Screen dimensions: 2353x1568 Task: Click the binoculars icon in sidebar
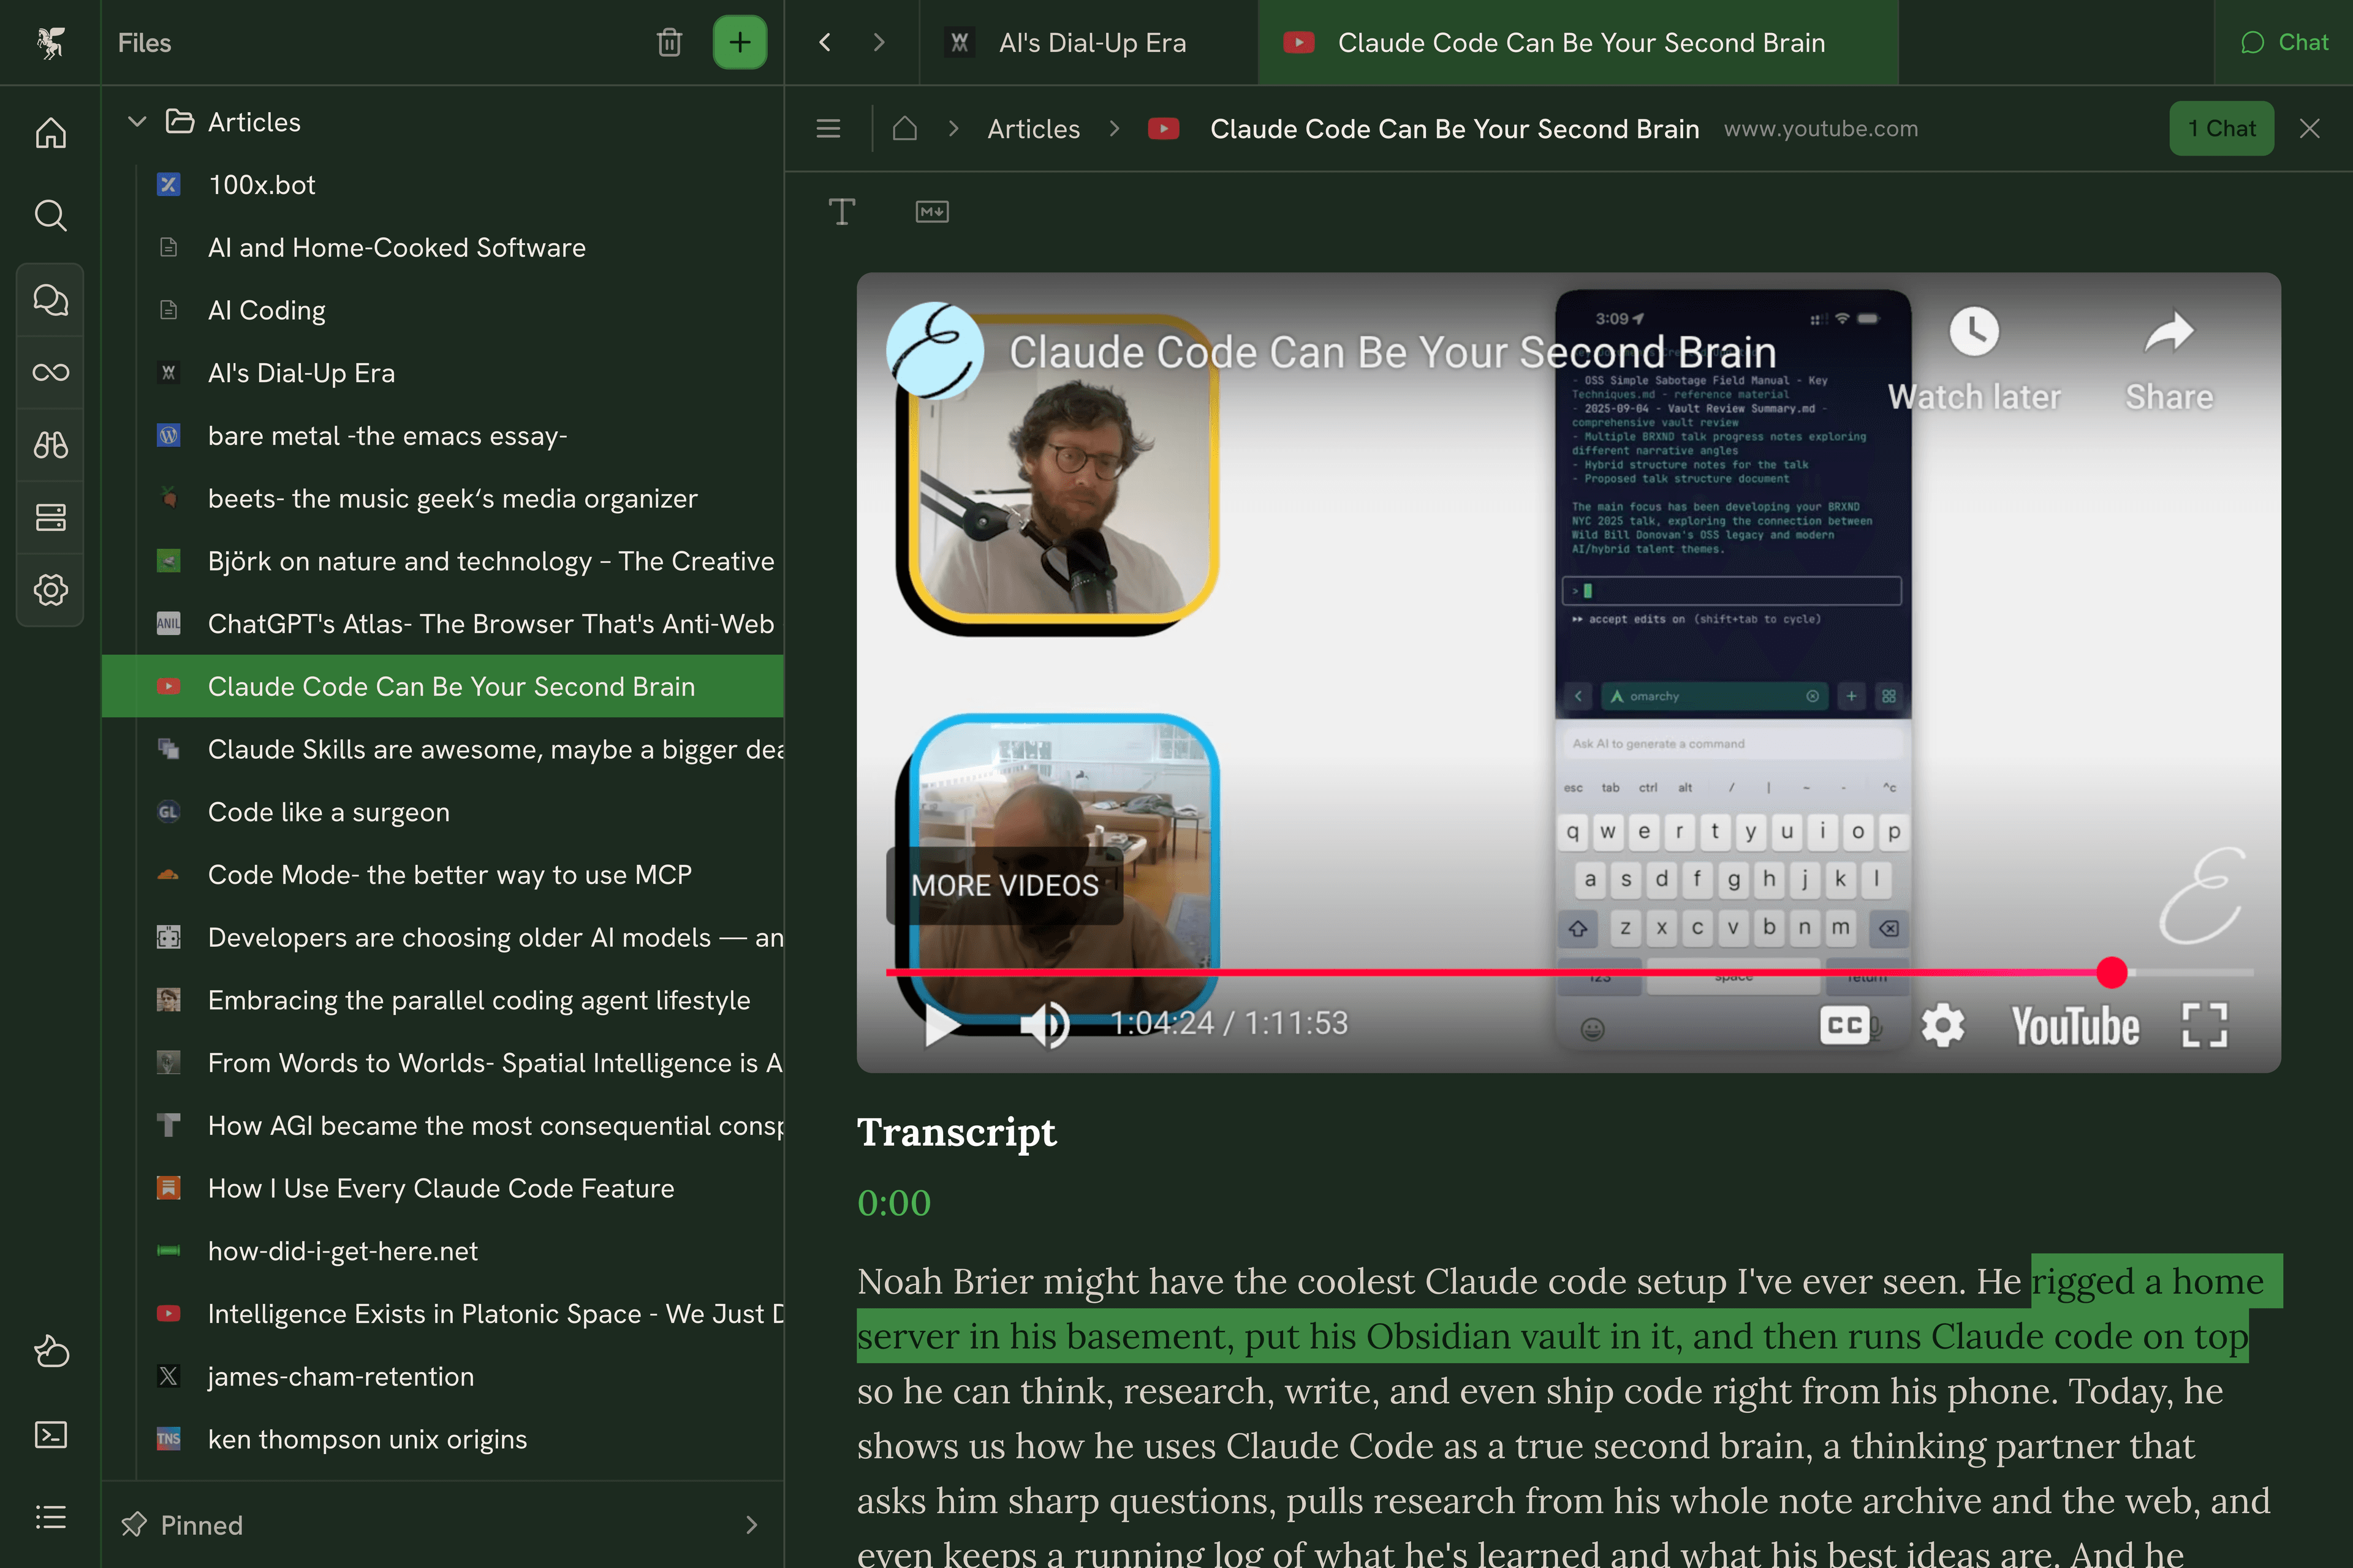50,445
